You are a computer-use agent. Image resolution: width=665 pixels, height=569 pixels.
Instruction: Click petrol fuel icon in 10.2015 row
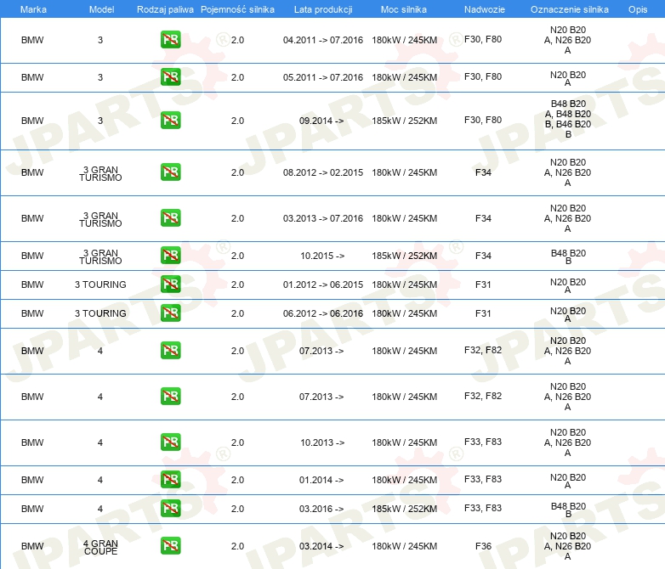coord(170,256)
